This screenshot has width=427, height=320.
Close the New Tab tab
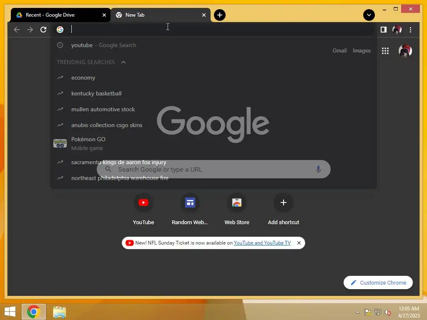click(203, 15)
